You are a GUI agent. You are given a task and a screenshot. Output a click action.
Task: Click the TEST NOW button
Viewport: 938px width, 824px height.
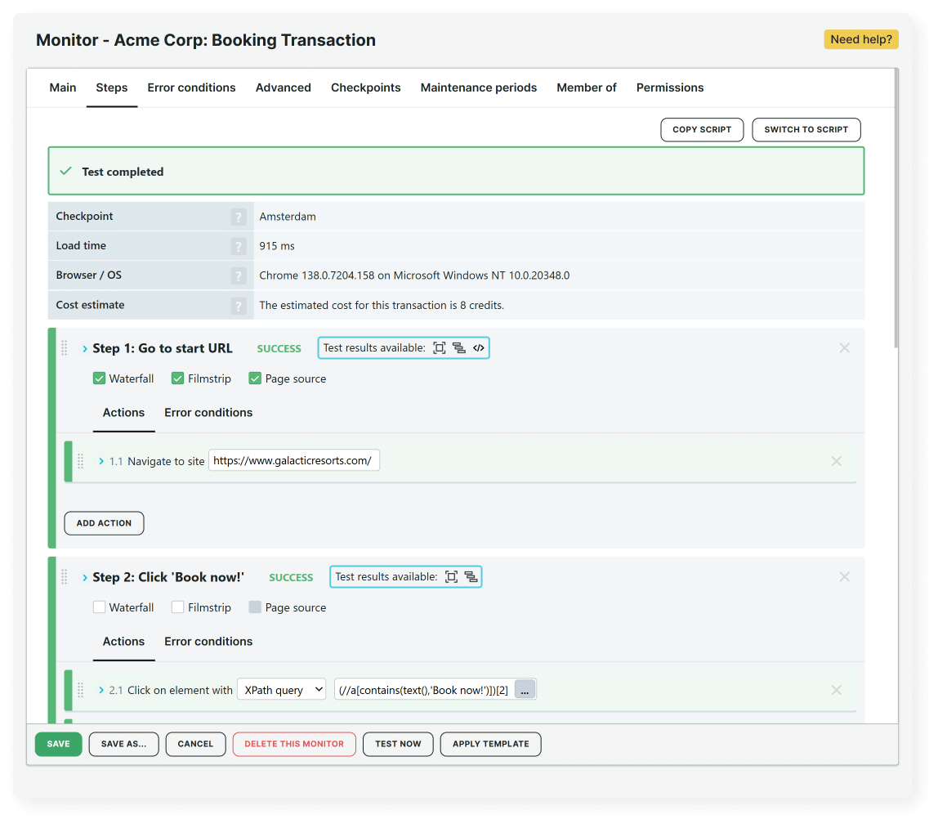pos(398,744)
